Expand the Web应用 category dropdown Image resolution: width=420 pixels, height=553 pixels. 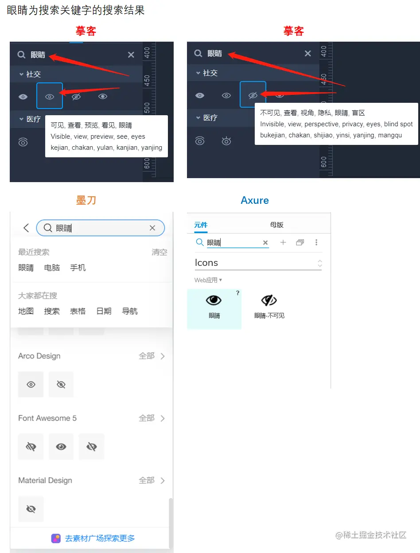coord(208,280)
